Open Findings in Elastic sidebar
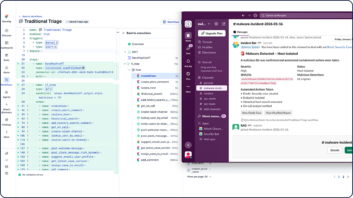The width and height of the screenshot is (353, 198). [x=7, y=122]
